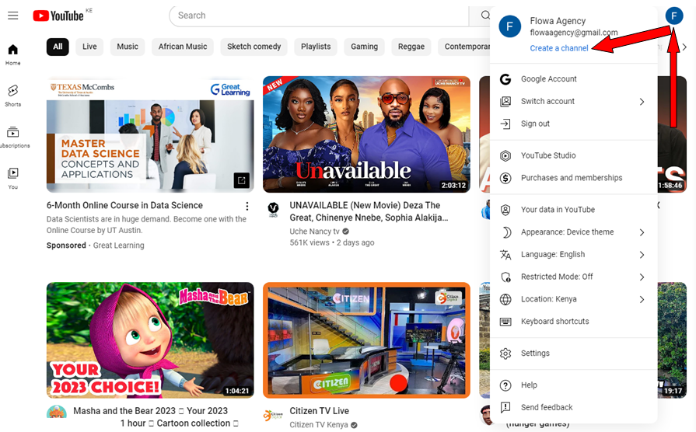Image resolution: width=696 pixels, height=432 pixels.
Task: Choose Sign out from account menu
Action: point(535,124)
